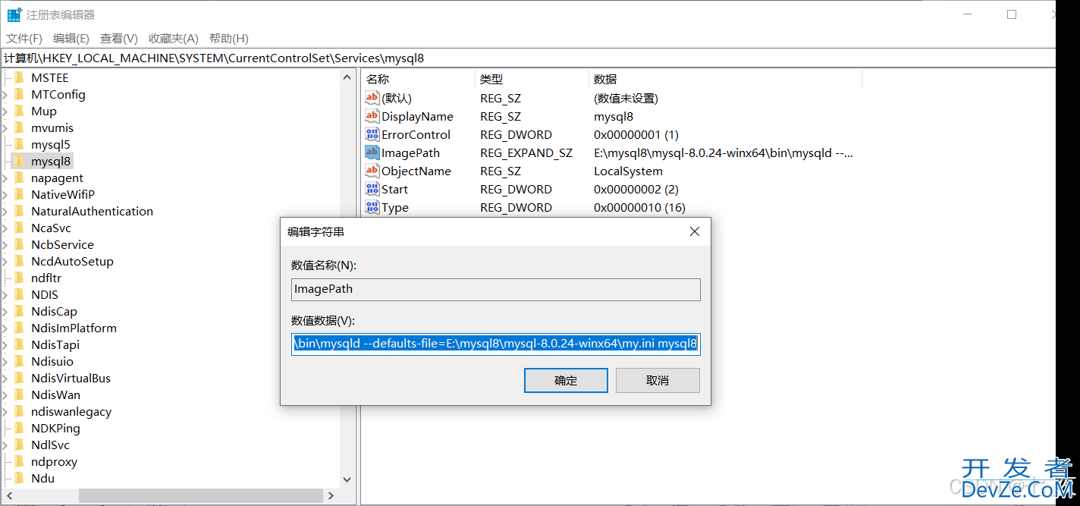The image size is (1080, 506).
Task: Click the ImagePath string value icon
Action: coord(372,152)
